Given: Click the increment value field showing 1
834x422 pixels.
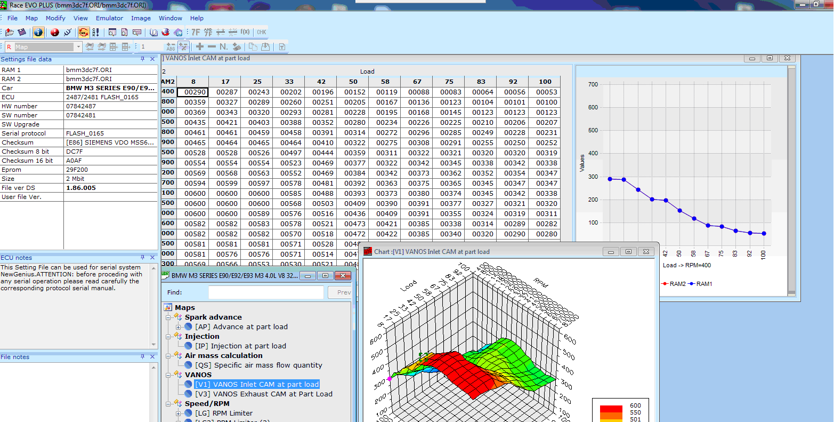Looking at the screenshot, I should 151,47.
